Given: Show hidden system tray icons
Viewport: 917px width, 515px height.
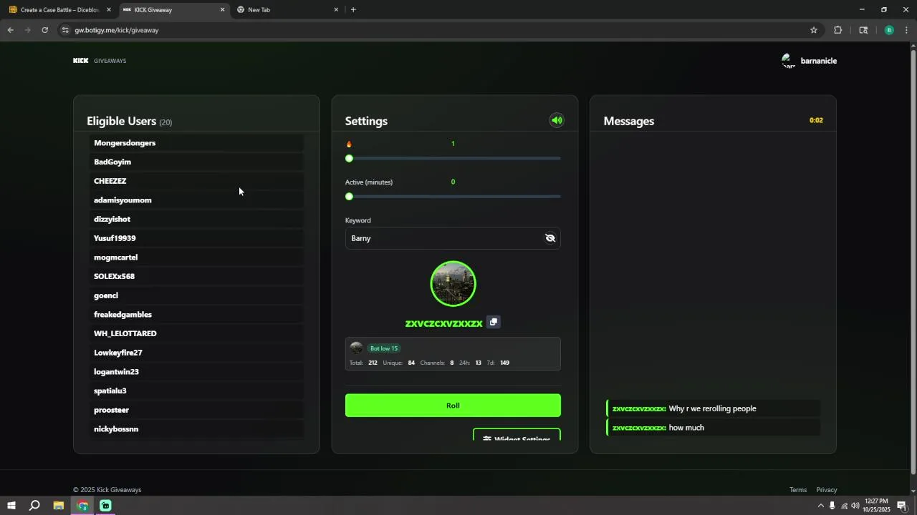Looking at the screenshot, I should [820, 506].
